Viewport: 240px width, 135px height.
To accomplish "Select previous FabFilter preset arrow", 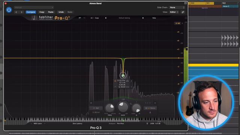I will point(106,18).
